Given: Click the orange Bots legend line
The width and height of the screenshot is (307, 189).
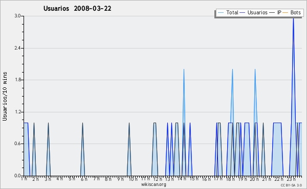Looking at the screenshot, I should [286, 13].
